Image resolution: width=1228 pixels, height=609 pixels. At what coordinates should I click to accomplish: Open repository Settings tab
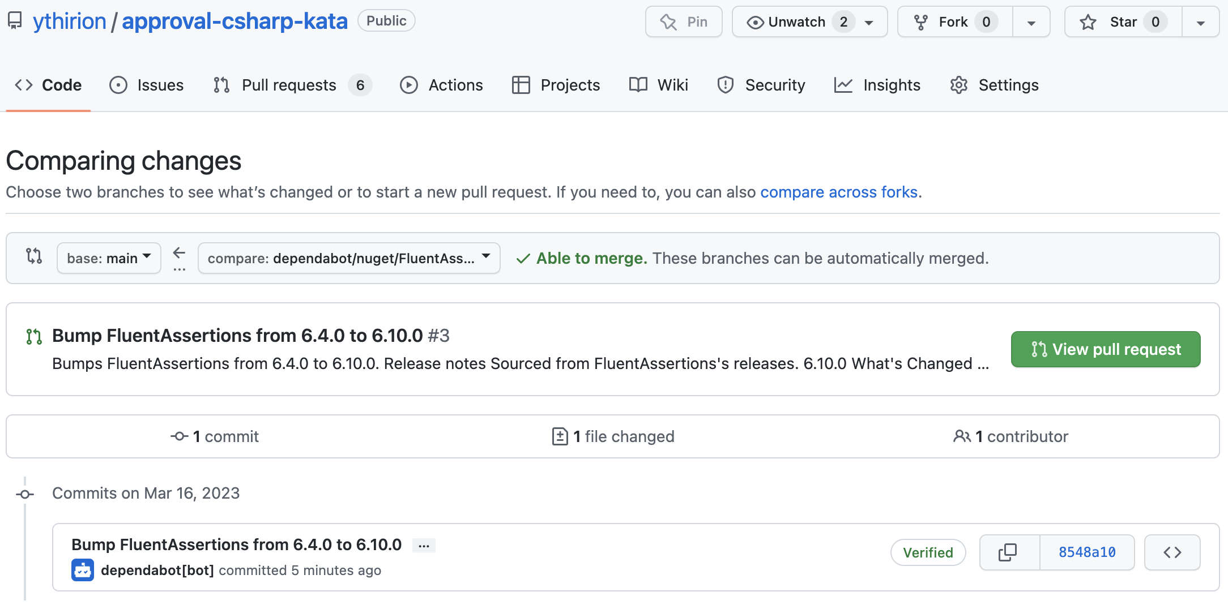tap(994, 85)
